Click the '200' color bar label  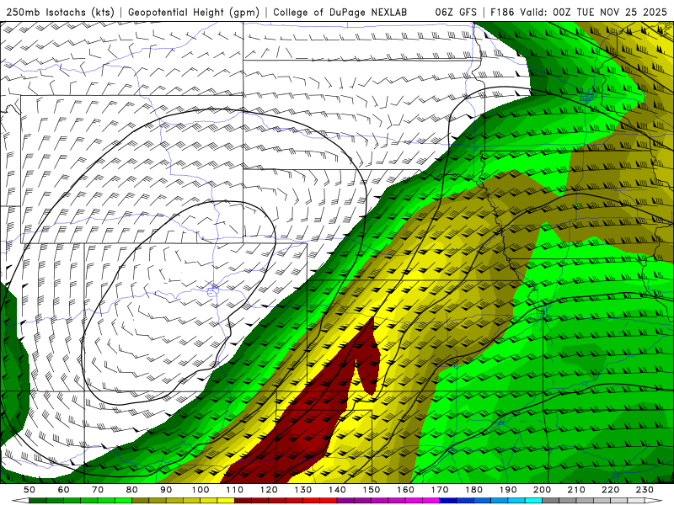(542, 490)
